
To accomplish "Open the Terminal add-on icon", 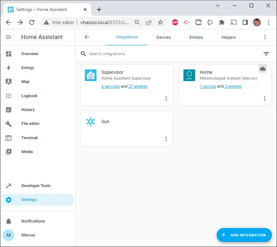I will (8, 138).
